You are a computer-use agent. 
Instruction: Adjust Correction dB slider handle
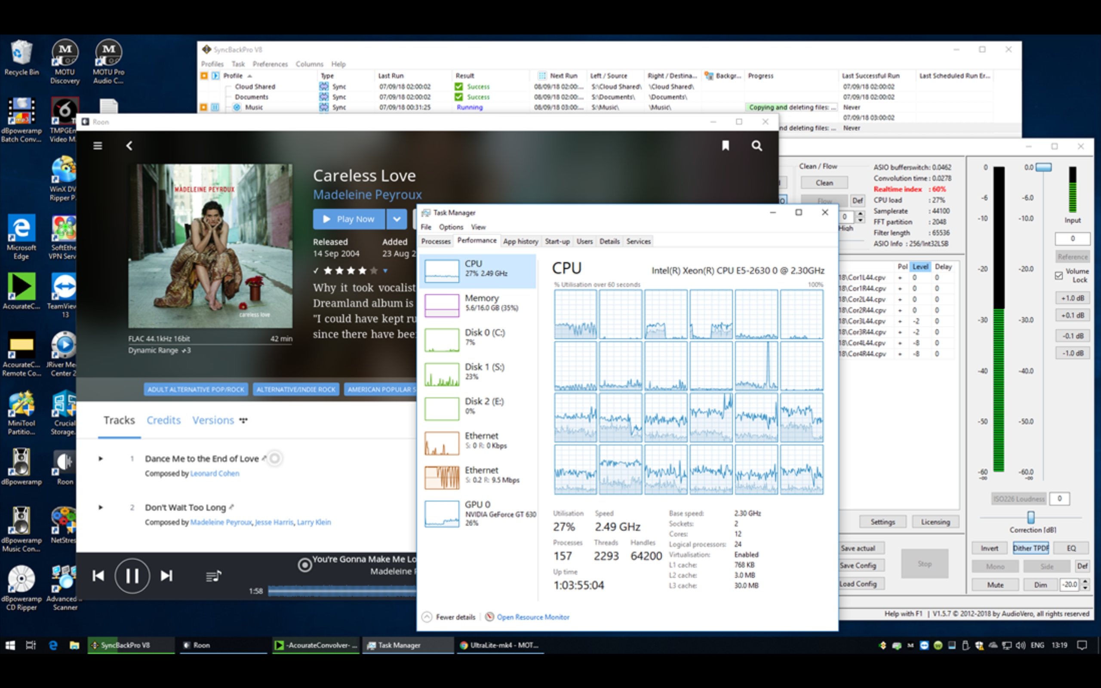(1030, 517)
